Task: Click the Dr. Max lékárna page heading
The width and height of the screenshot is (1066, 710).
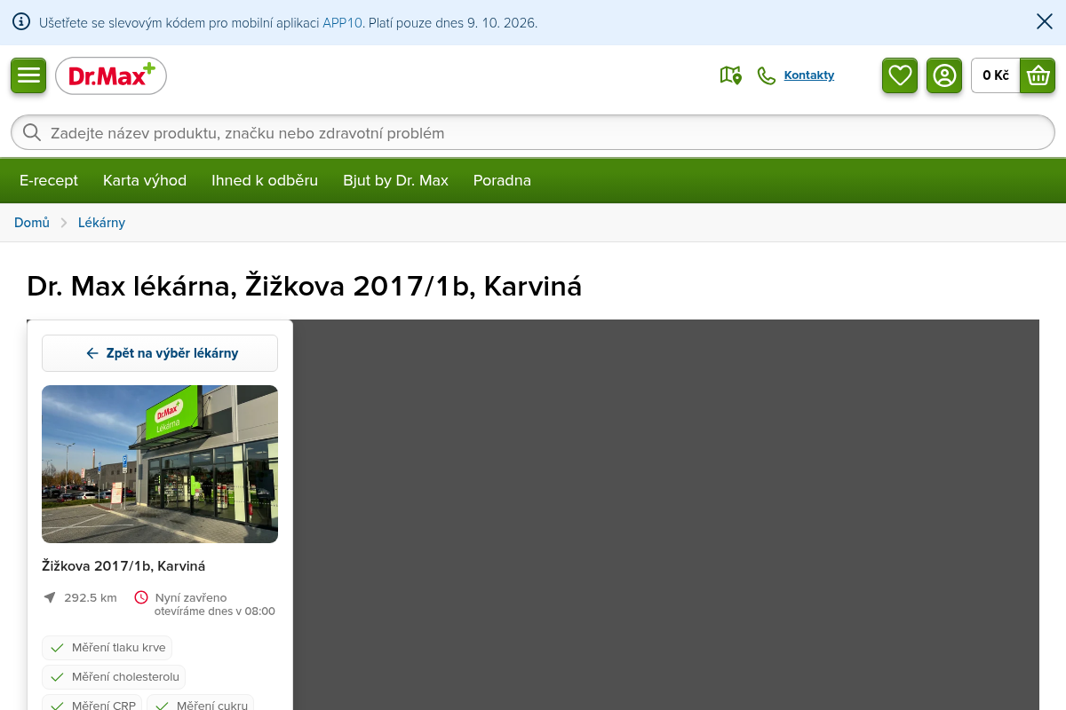Action: click(x=305, y=287)
